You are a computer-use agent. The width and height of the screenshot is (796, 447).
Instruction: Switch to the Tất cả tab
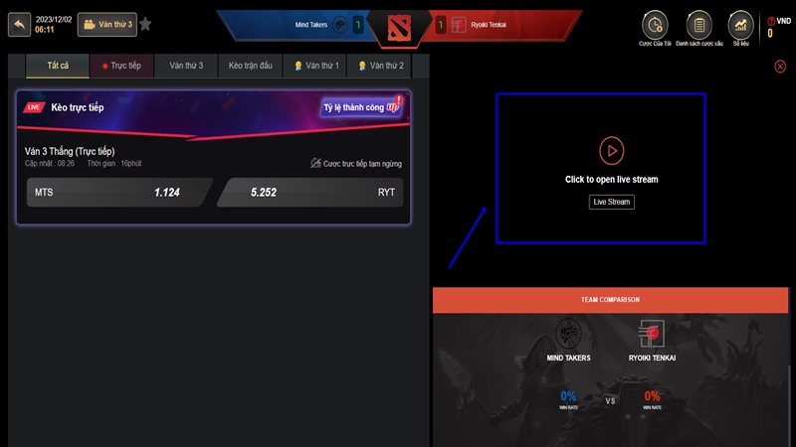(x=58, y=66)
